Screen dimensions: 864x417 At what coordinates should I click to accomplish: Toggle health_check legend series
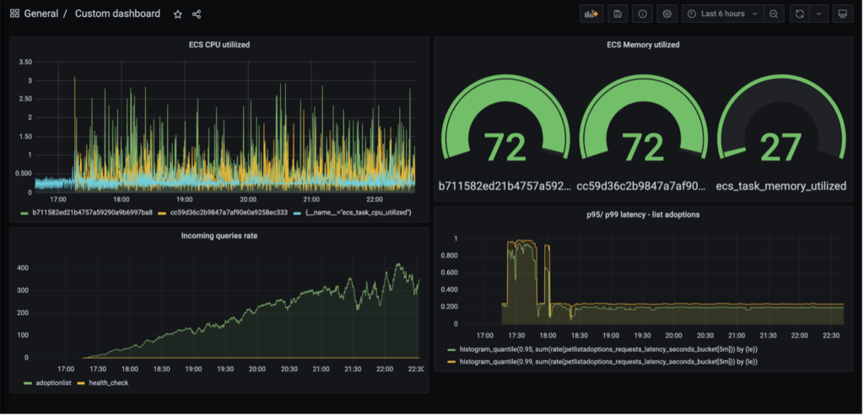(109, 382)
